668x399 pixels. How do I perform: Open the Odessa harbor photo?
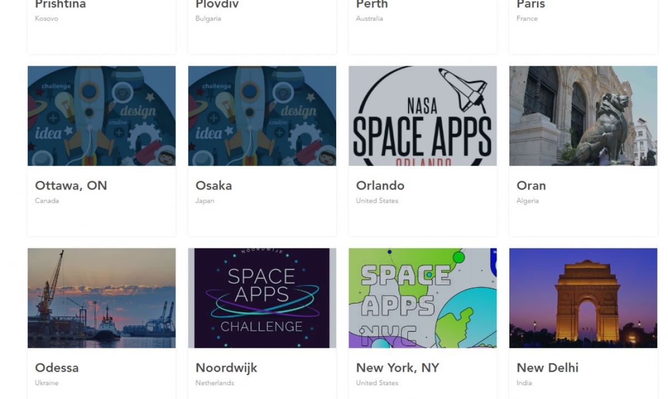pyautogui.click(x=101, y=298)
